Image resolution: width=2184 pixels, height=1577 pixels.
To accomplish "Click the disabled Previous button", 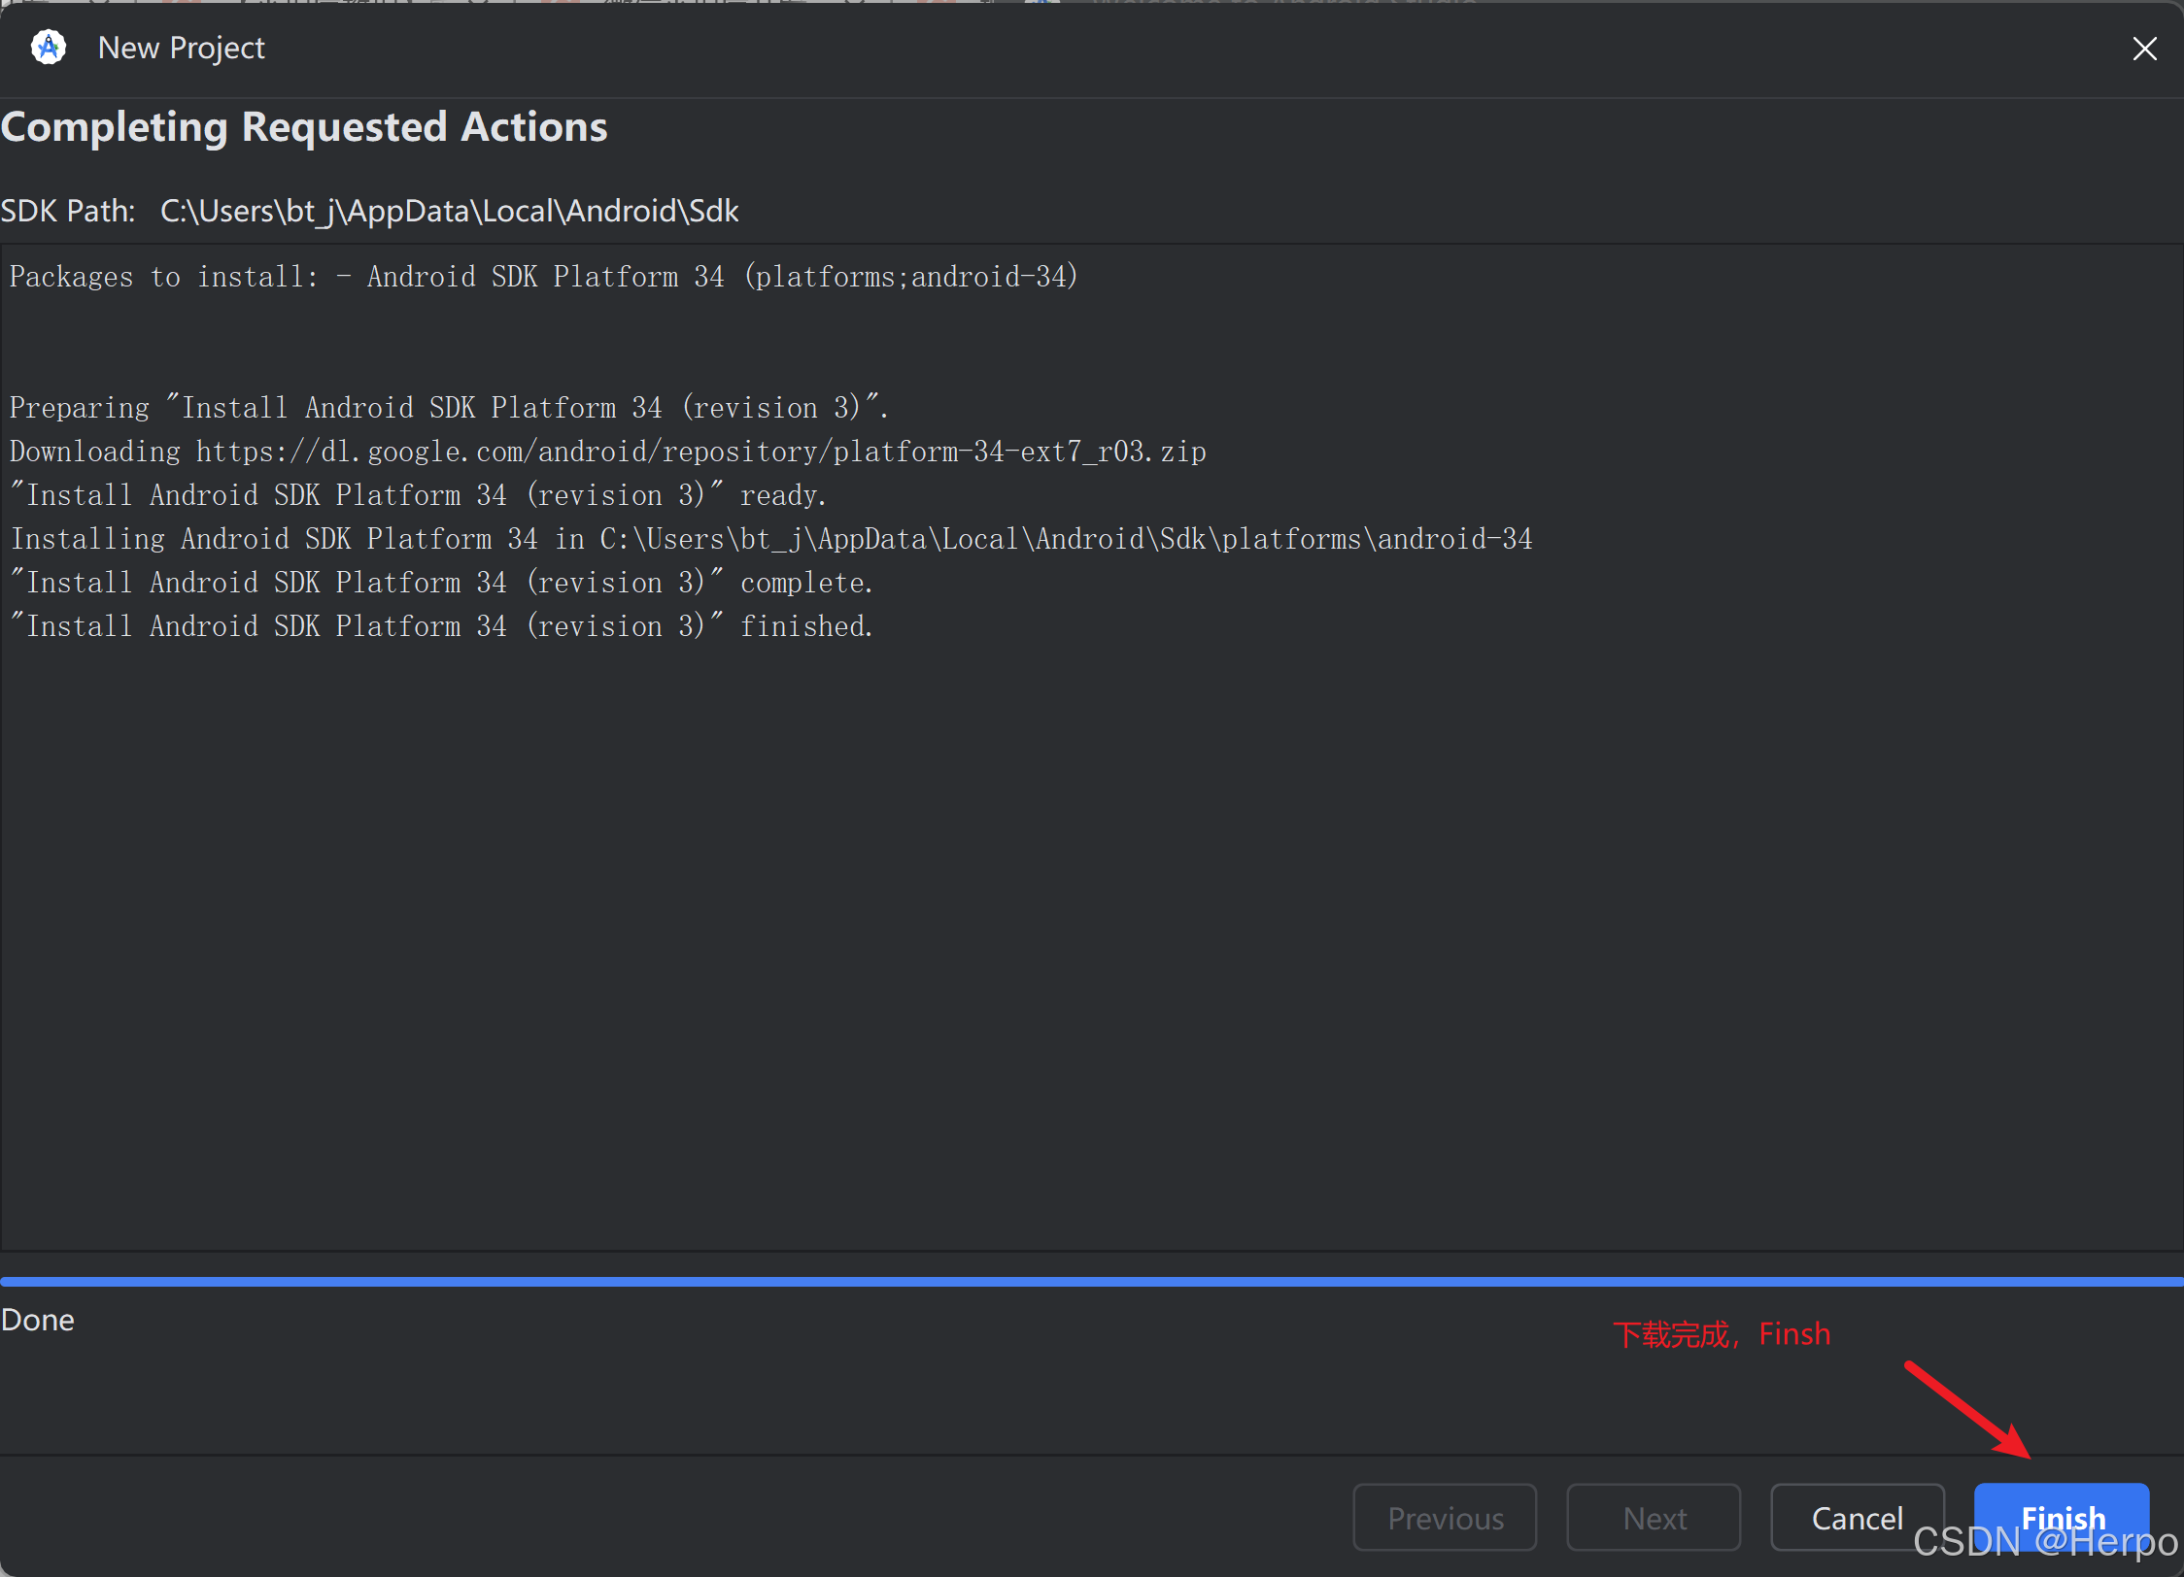I will [x=1445, y=1518].
